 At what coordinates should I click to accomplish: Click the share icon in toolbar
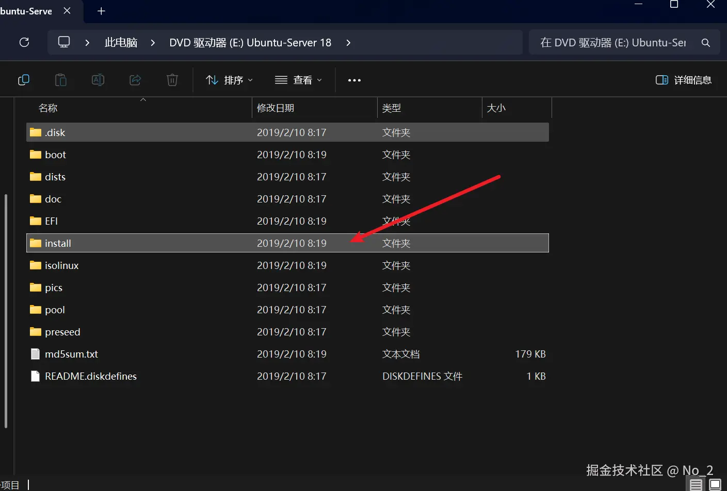135,80
